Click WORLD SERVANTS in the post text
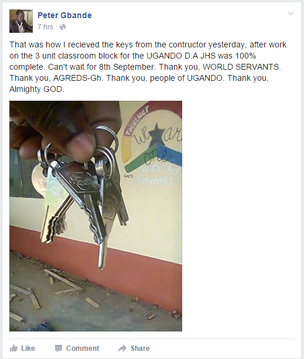Viewport: 304px width, 359px height. pos(241,67)
